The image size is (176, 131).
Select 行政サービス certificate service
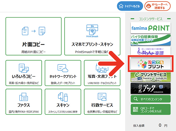102,102
